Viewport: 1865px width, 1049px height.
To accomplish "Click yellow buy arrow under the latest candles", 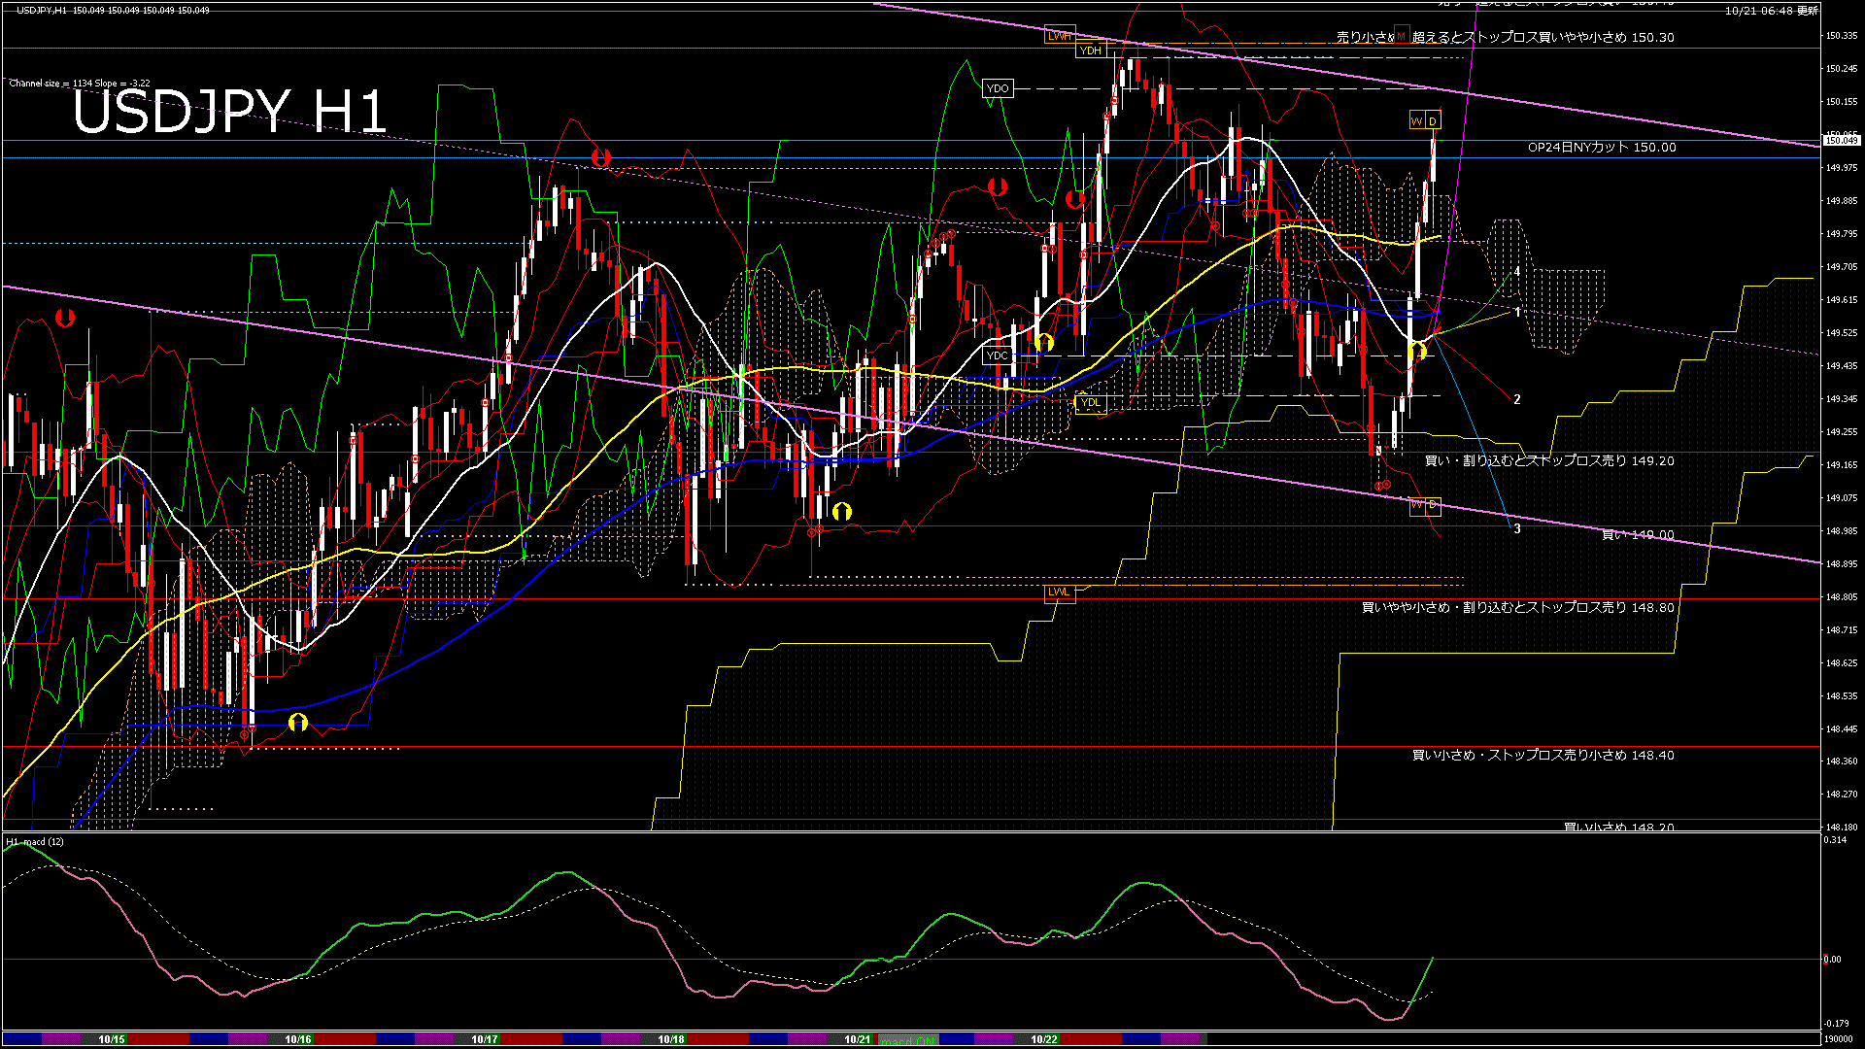I will [x=1417, y=350].
